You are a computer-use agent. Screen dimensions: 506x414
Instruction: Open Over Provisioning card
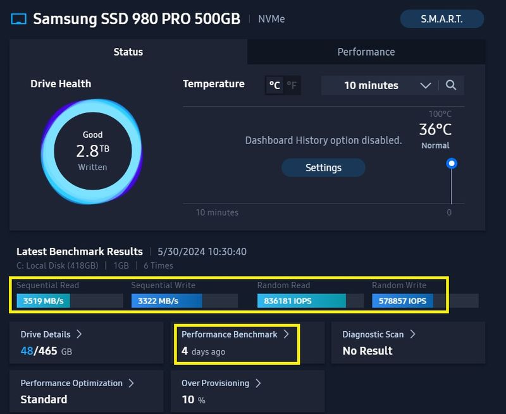[x=247, y=391]
